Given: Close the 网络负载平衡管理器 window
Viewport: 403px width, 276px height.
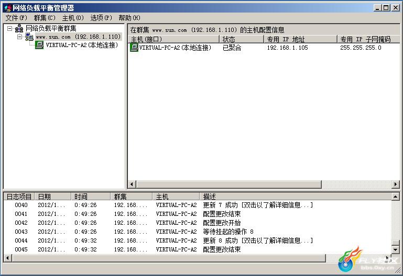Looking at the screenshot, I should pos(395,8).
